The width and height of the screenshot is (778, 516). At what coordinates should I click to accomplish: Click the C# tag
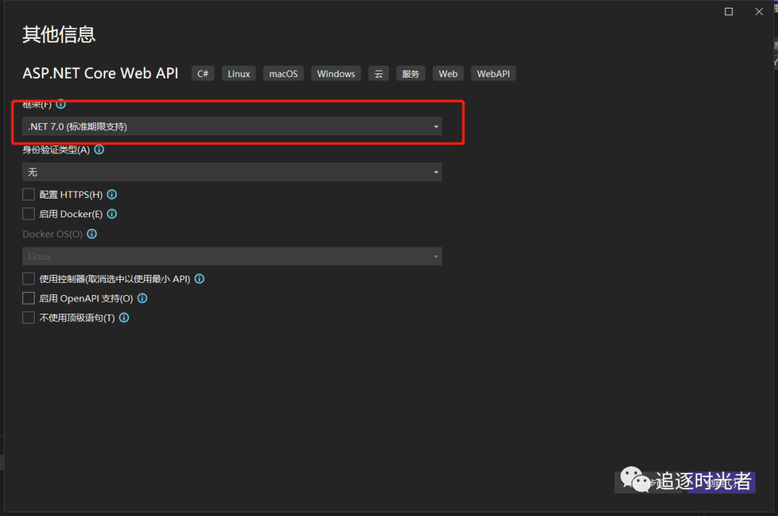click(x=203, y=73)
